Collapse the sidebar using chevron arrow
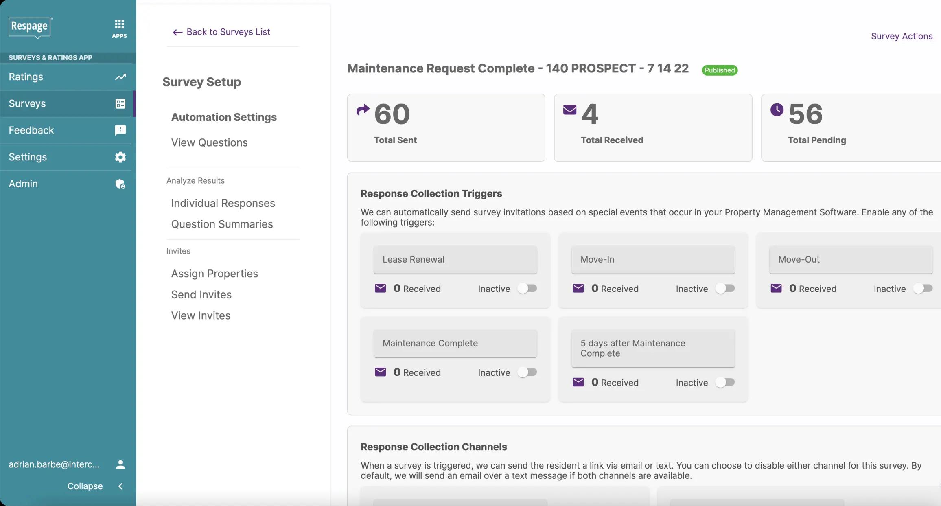 [x=120, y=486]
